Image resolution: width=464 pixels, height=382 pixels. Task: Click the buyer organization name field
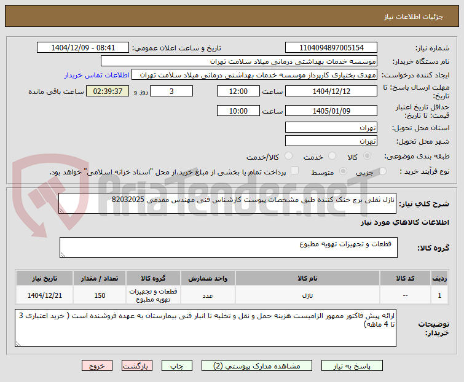[x=239, y=61]
